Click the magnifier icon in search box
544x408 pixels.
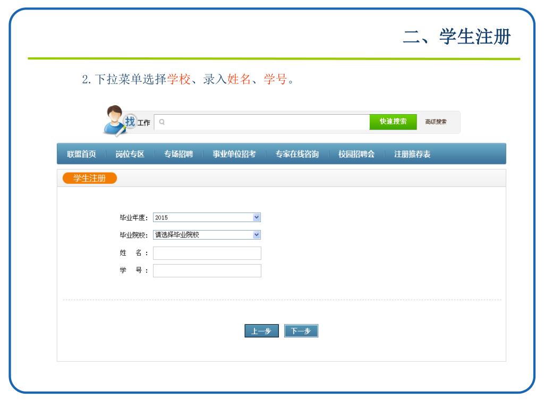(162, 122)
